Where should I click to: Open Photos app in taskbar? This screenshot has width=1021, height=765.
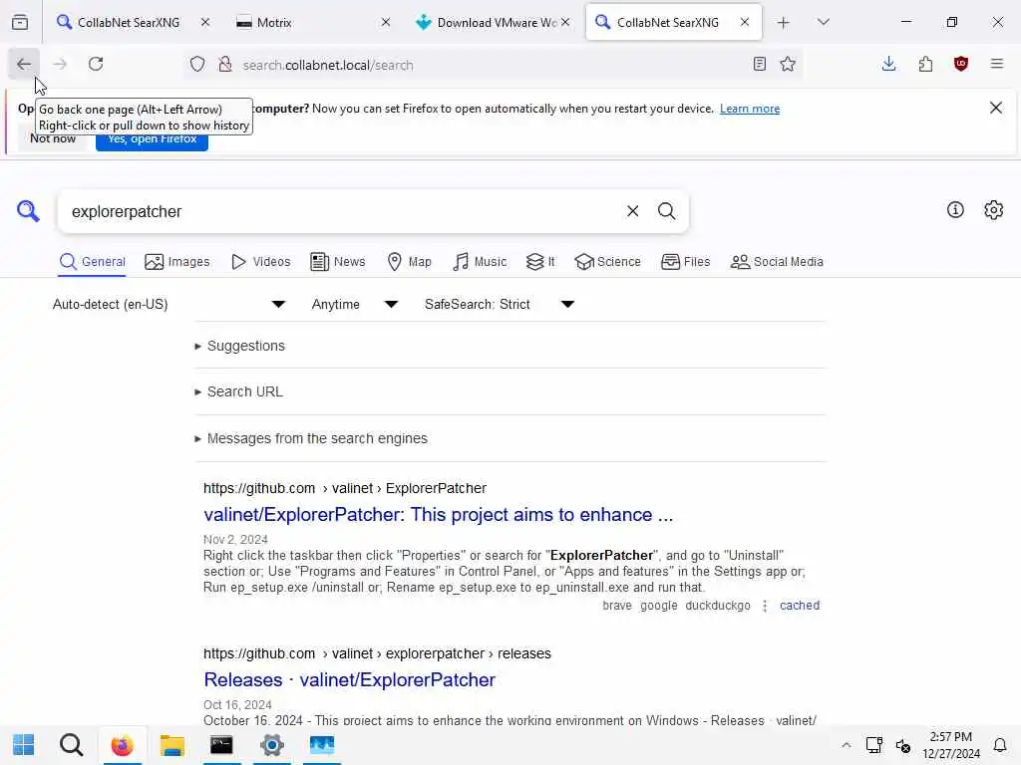coord(322,745)
